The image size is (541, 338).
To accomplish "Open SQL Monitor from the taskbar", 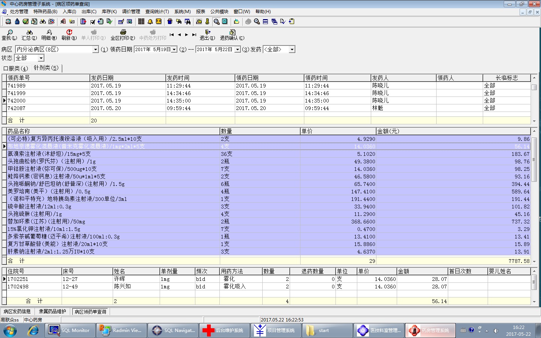I will pos(70,330).
